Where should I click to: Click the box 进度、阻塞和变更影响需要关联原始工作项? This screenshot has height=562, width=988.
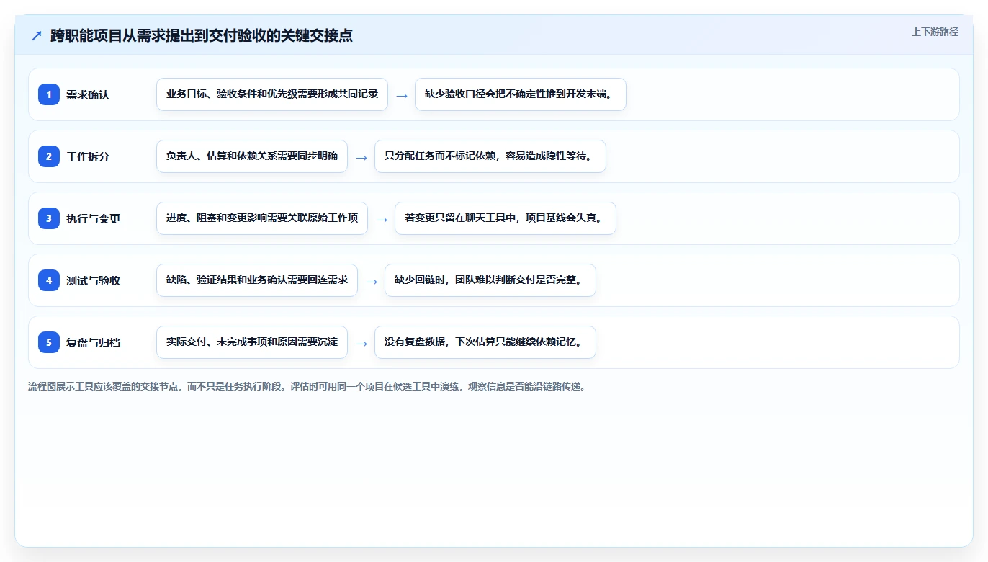pos(262,218)
